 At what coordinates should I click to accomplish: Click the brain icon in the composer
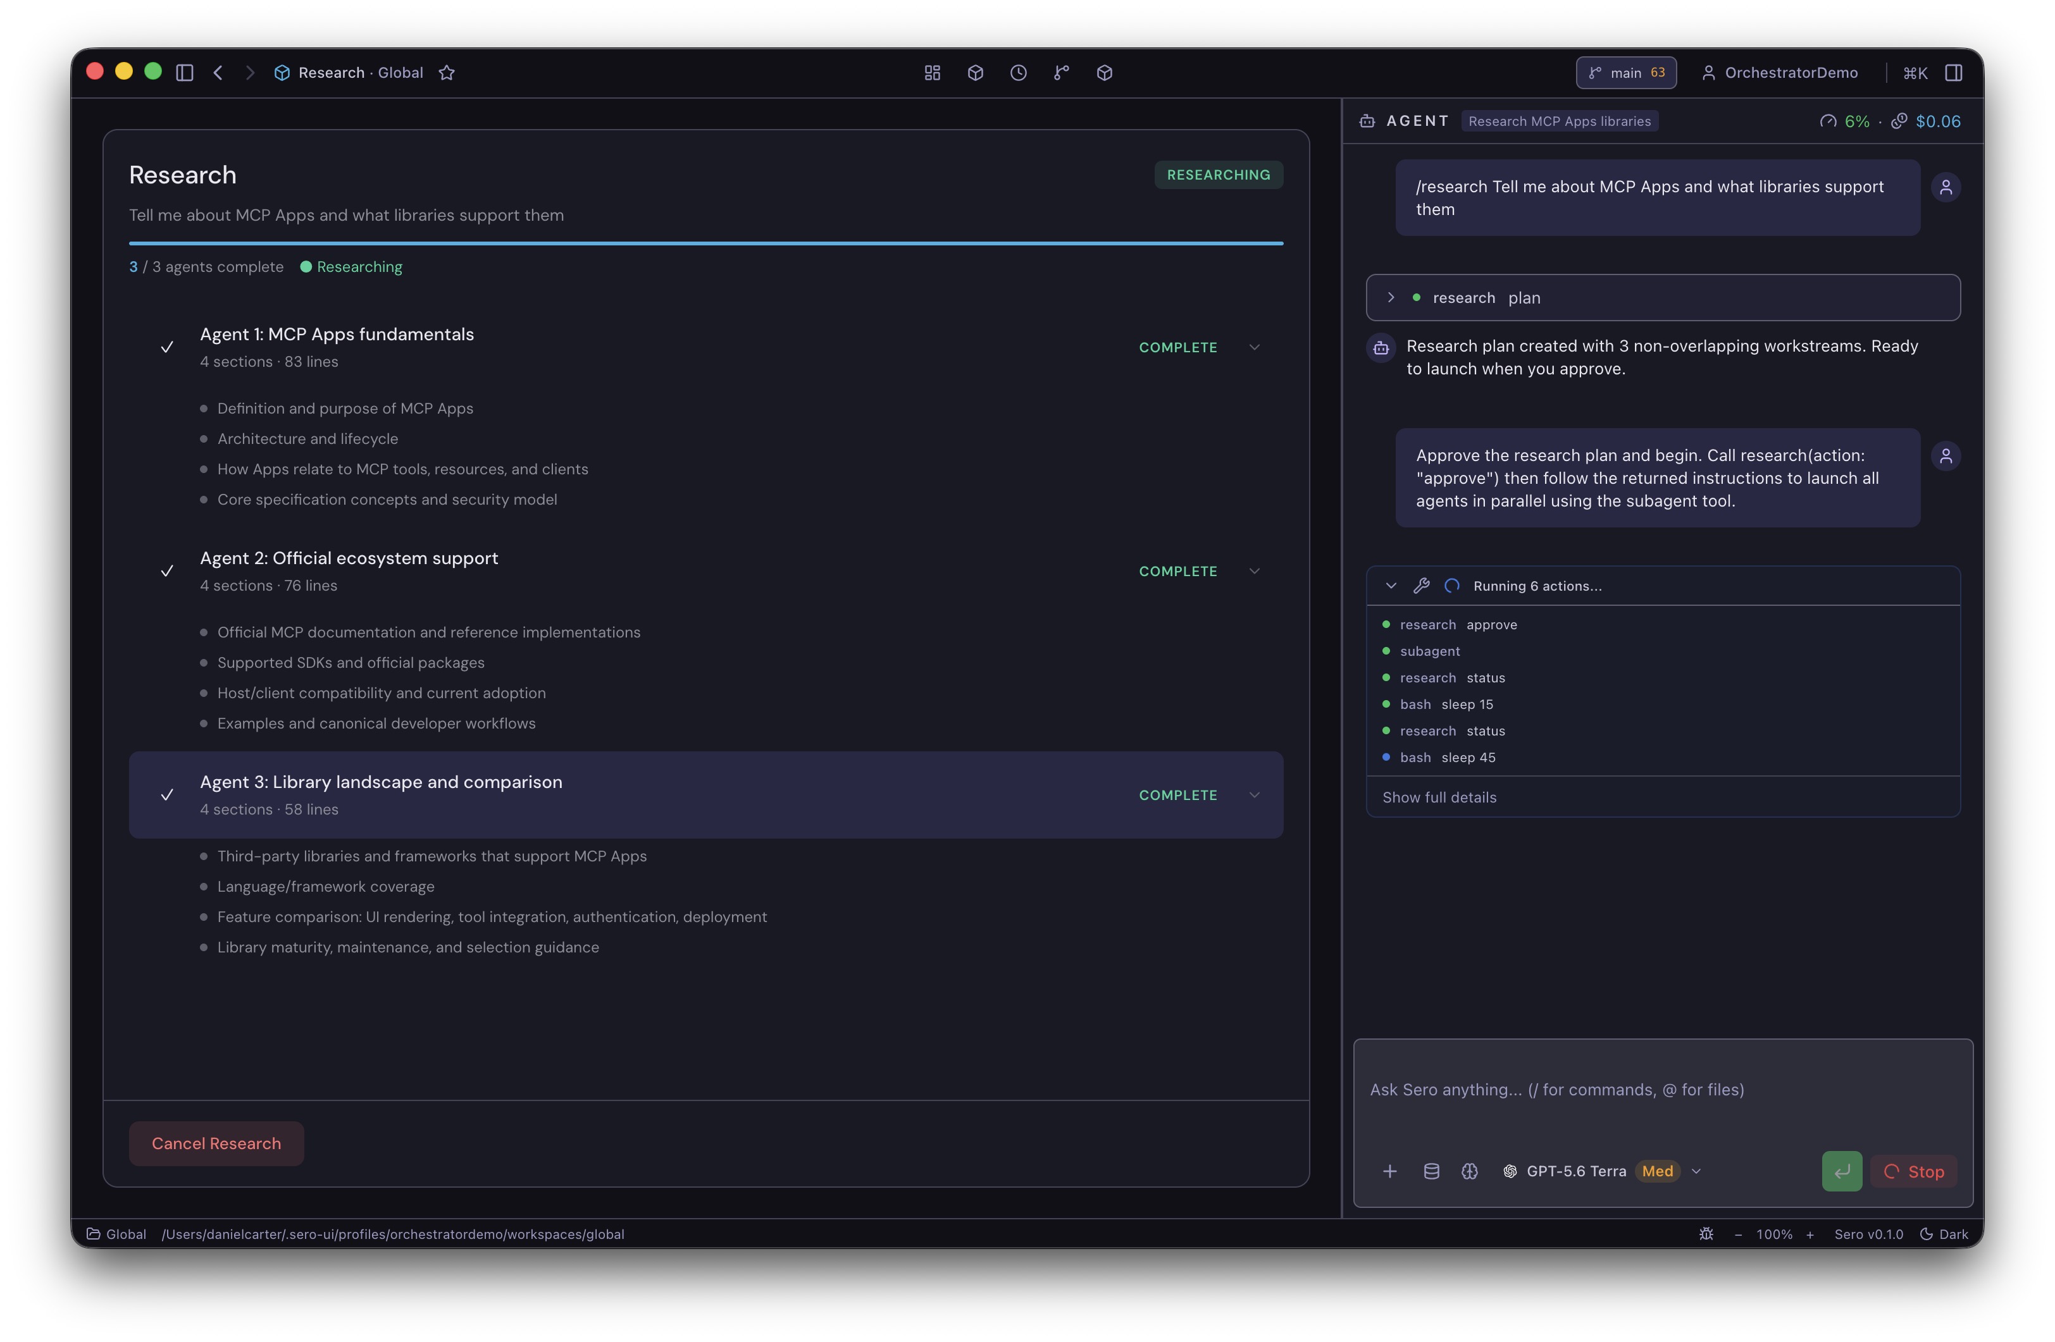[x=1470, y=1171]
